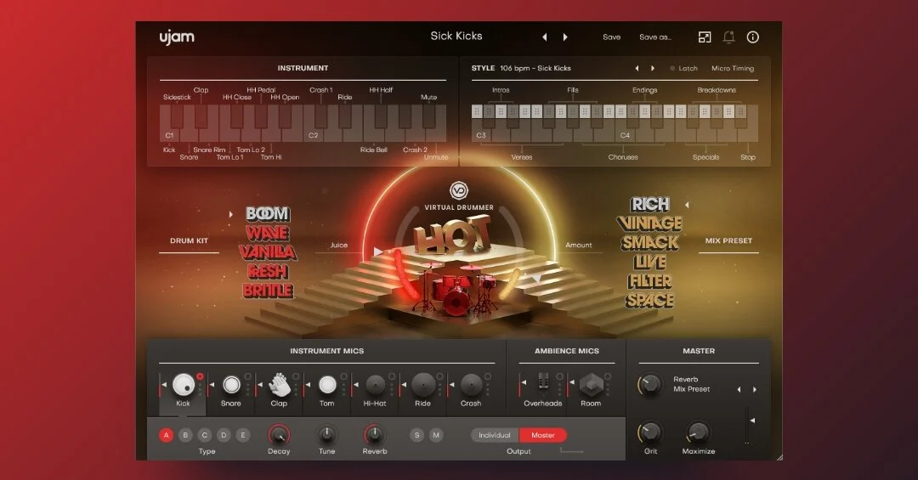Switch Output to Individual
The width and height of the screenshot is (918, 480).
[x=495, y=435]
